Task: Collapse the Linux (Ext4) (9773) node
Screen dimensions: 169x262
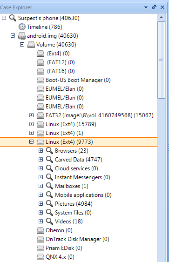Action: tap(32, 141)
